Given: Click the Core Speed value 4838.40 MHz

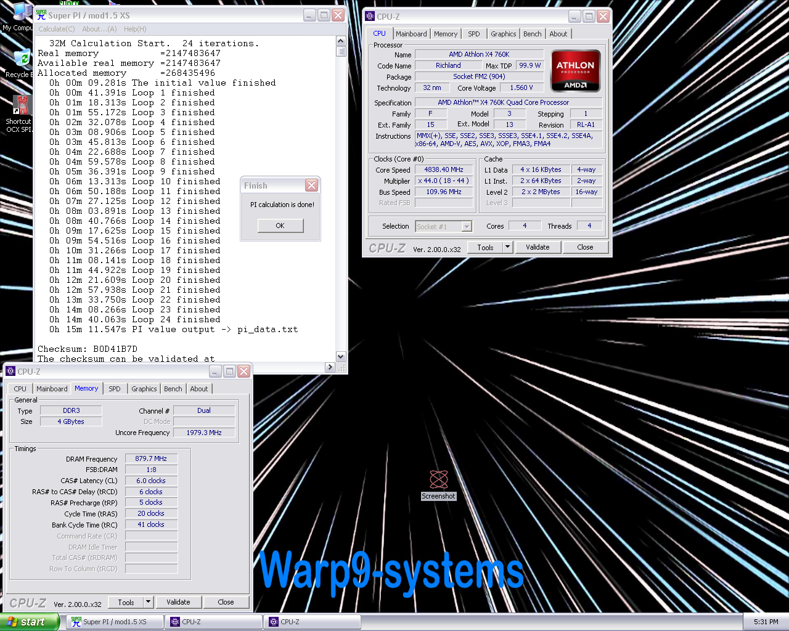Looking at the screenshot, I should (444, 169).
